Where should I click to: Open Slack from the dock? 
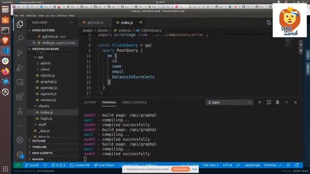click(5, 61)
